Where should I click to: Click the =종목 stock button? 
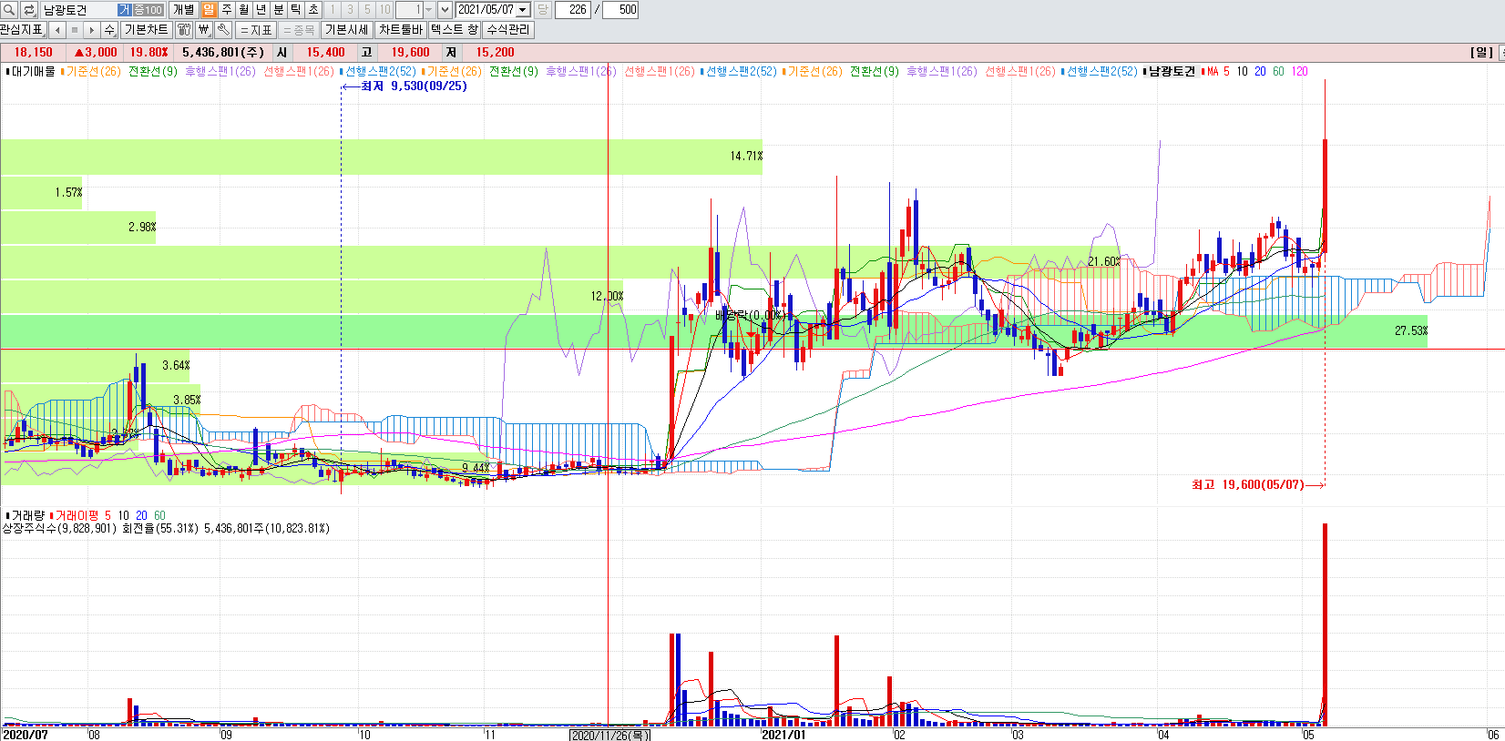tap(299, 30)
